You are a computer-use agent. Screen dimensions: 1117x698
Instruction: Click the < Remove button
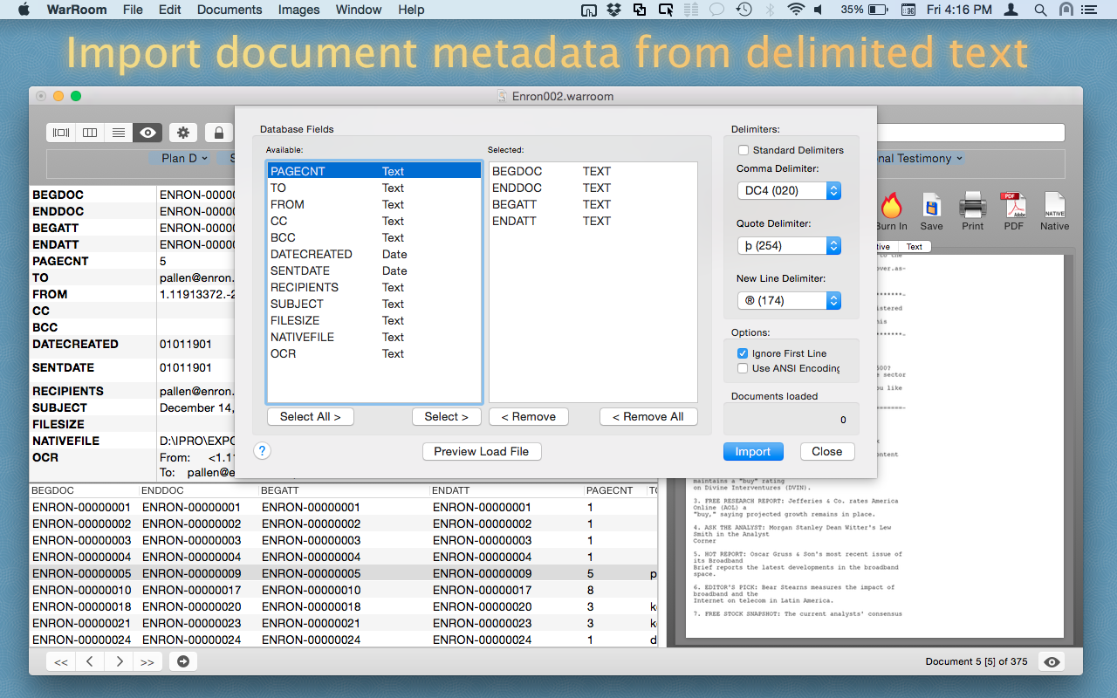(x=529, y=417)
